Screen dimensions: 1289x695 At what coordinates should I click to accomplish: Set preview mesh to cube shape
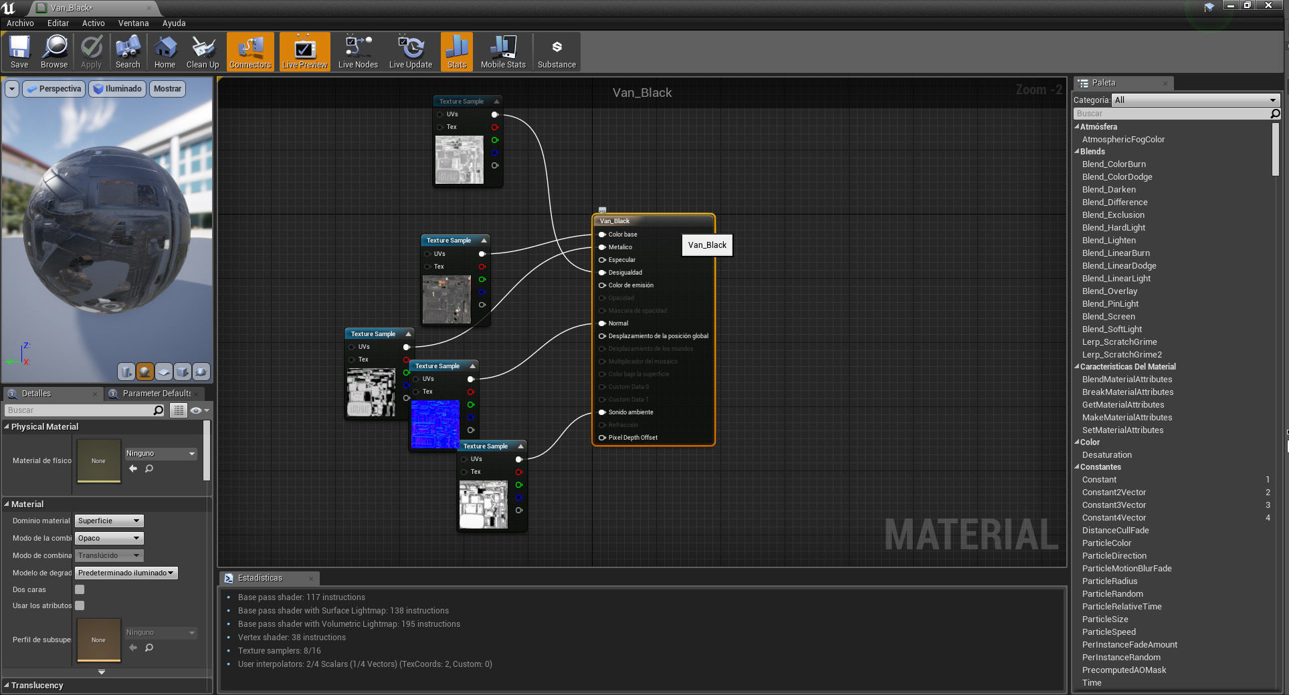(182, 372)
